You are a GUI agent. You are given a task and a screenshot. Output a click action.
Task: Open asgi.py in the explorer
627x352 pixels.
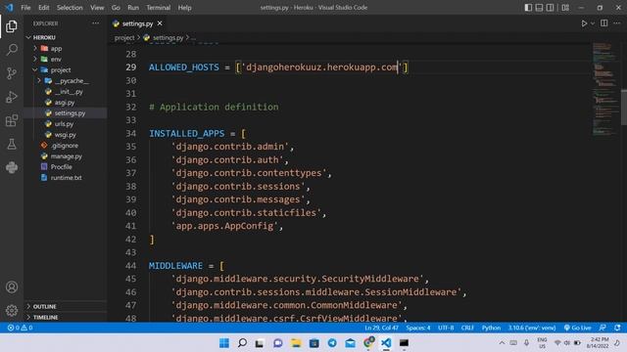point(66,102)
